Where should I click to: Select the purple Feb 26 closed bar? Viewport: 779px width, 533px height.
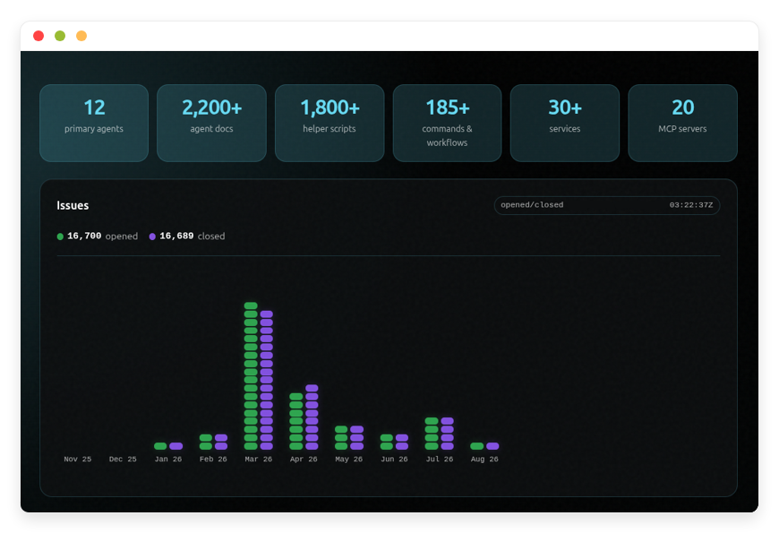point(221,442)
